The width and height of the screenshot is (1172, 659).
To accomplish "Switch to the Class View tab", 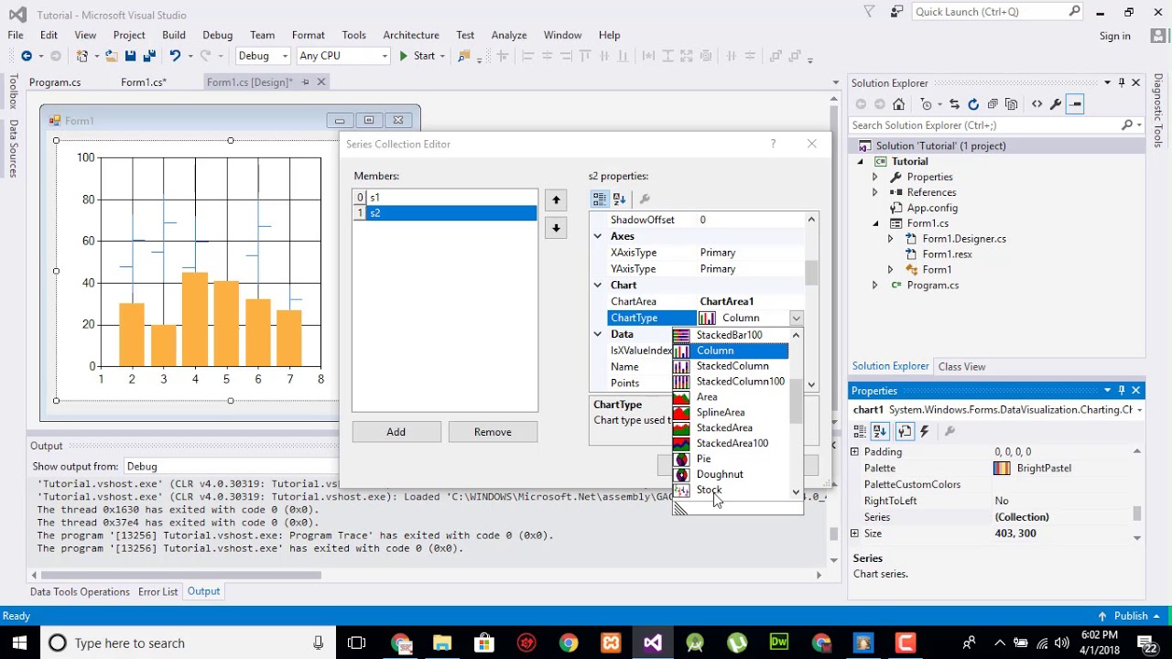I will coord(961,366).
